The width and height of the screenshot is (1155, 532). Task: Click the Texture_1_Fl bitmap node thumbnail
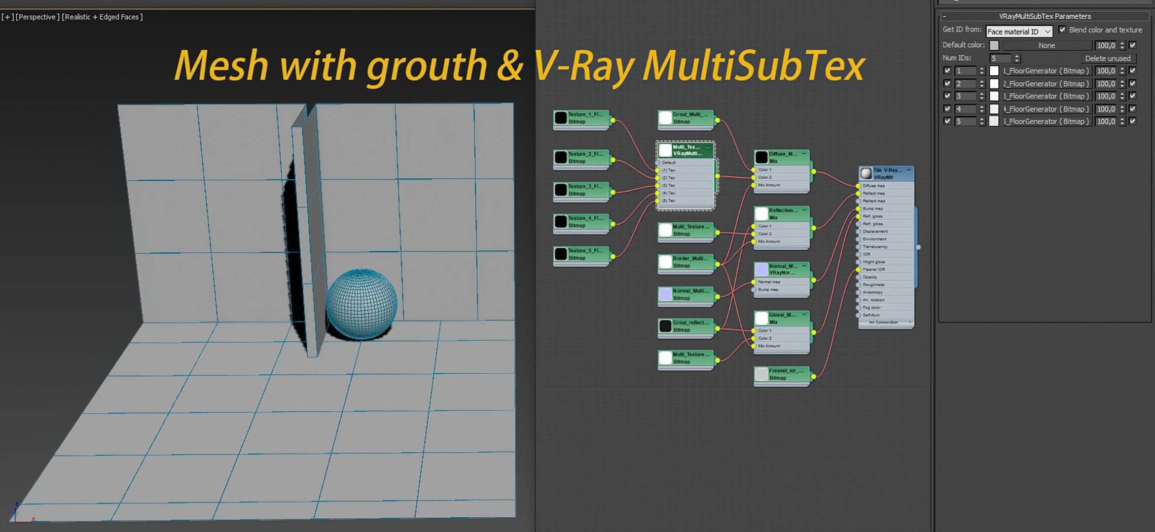pos(561,118)
